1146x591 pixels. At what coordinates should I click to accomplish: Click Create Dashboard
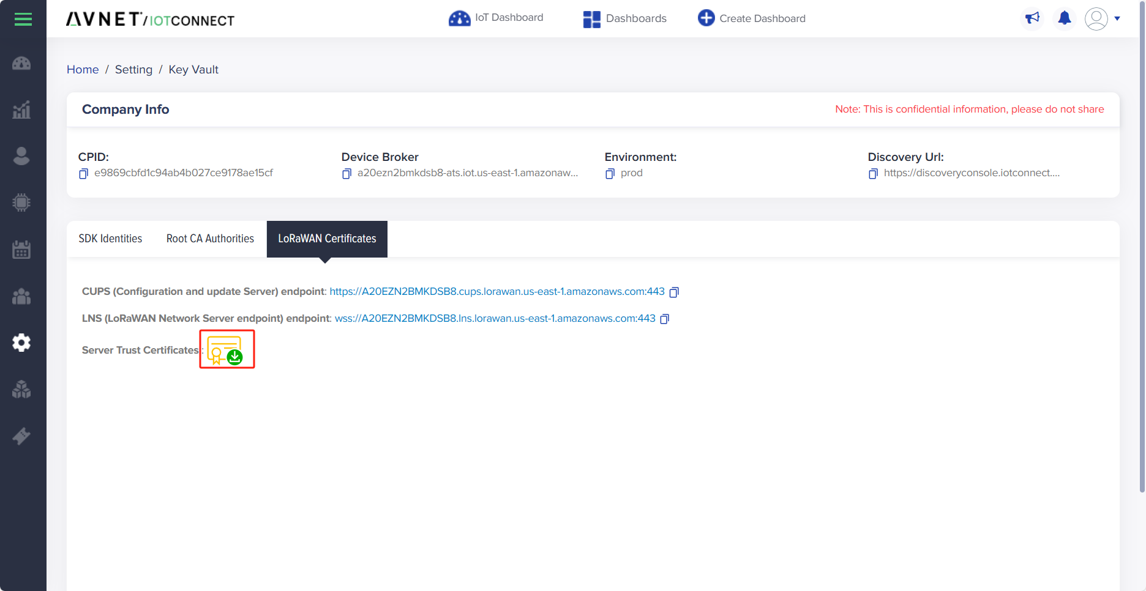[x=752, y=18]
